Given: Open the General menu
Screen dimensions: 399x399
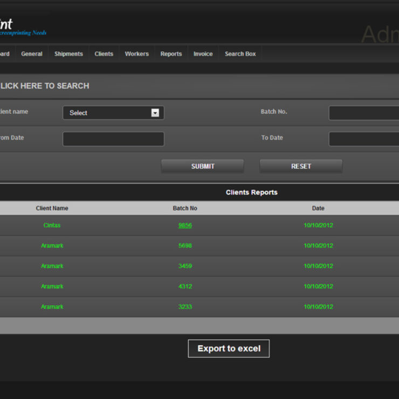Looking at the screenshot, I should pyautogui.click(x=32, y=54).
